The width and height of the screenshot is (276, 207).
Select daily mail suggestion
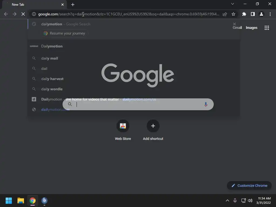tap(134, 58)
